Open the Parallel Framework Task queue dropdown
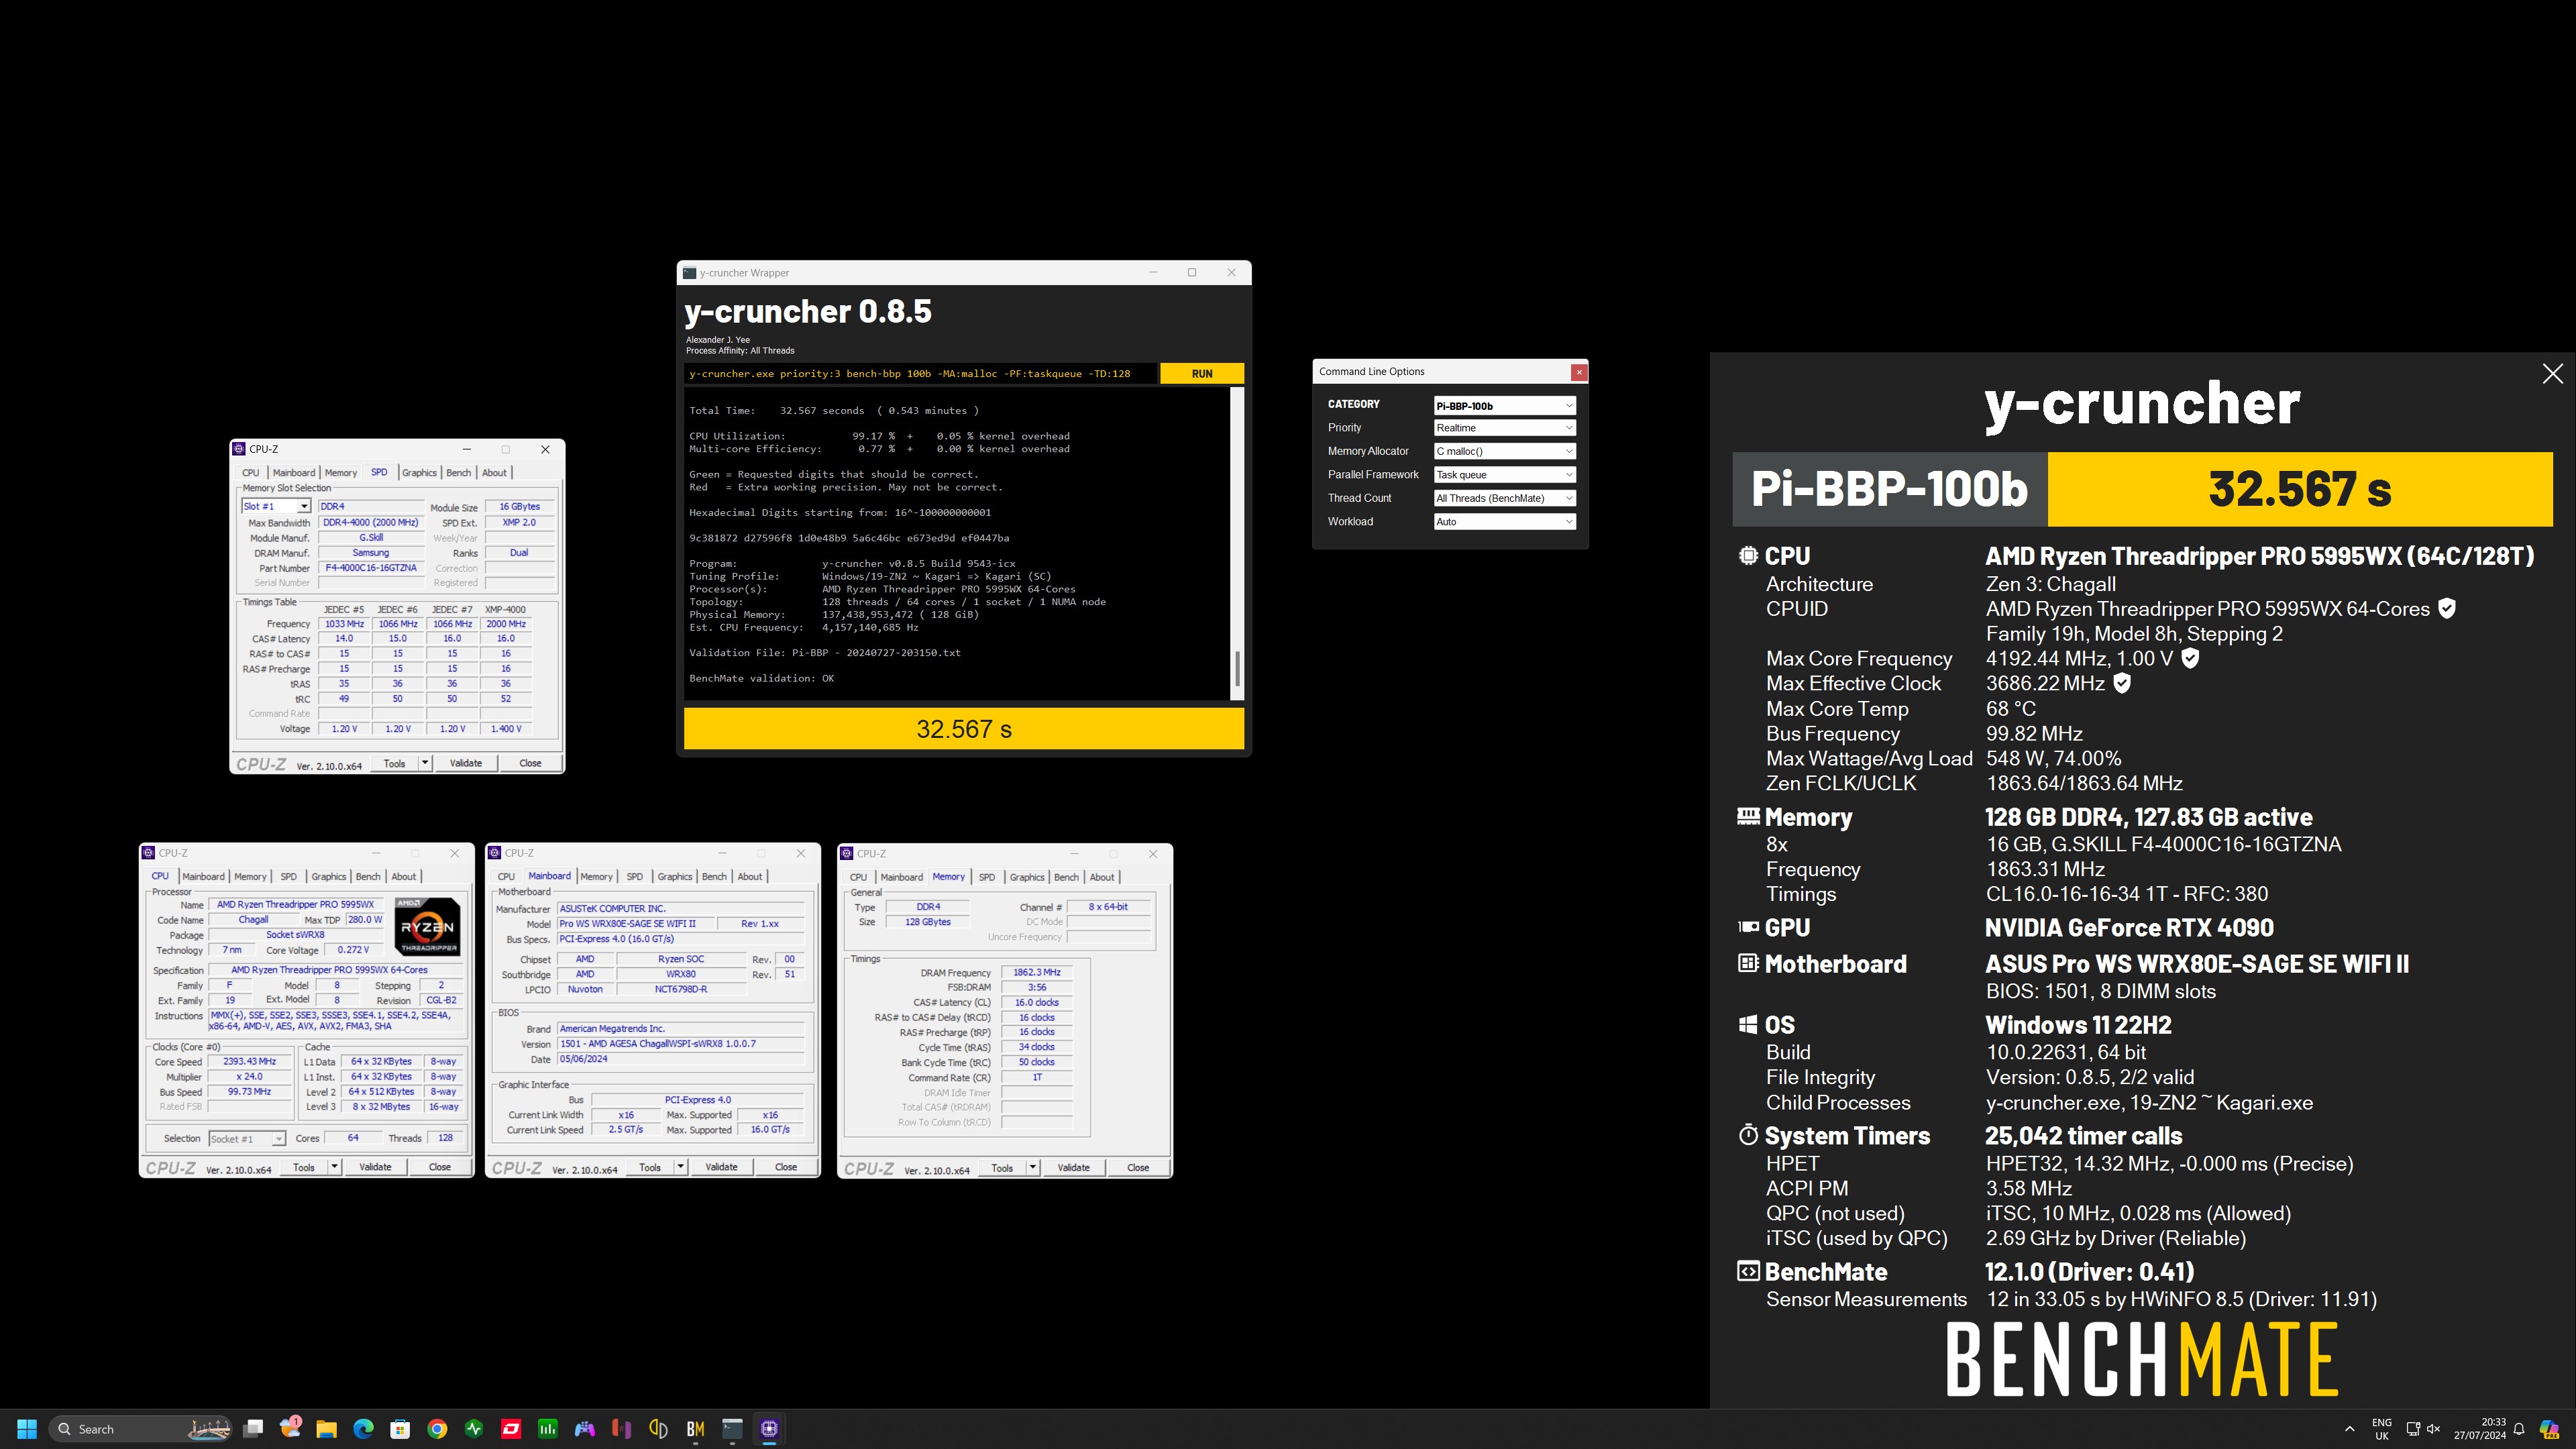Image resolution: width=2576 pixels, height=1449 pixels. point(1505,475)
